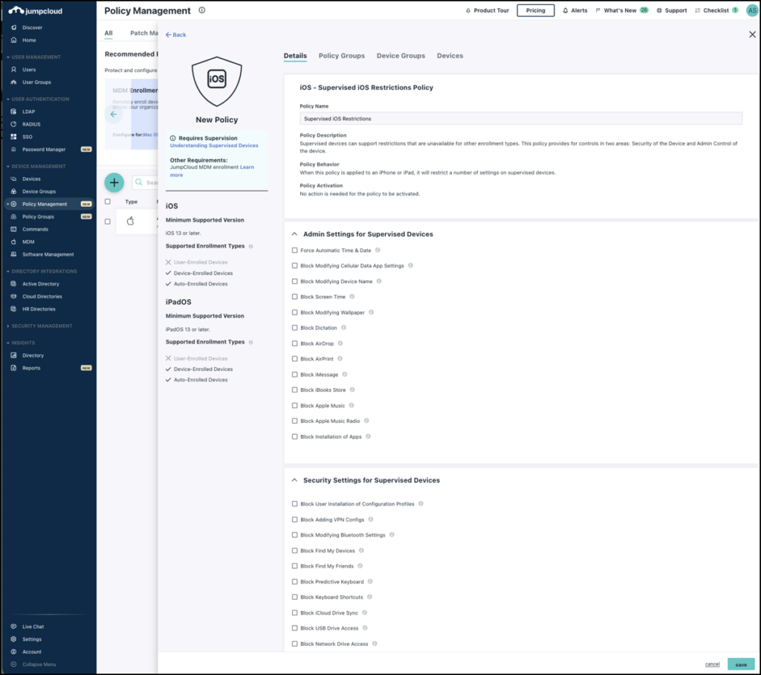Enable Block Adding VPN Configs
This screenshot has height=675, width=761.
point(294,519)
